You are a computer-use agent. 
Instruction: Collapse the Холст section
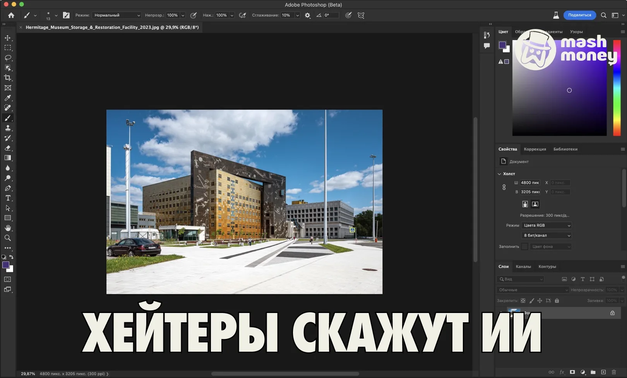tap(499, 174)
